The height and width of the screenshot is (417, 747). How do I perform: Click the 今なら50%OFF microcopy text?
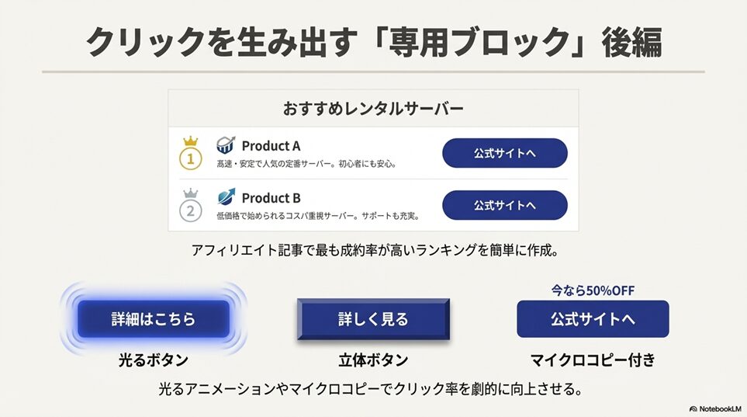(593, 290)
